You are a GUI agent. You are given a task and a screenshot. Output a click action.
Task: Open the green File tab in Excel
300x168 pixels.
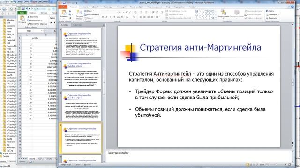tap(22, 13)
